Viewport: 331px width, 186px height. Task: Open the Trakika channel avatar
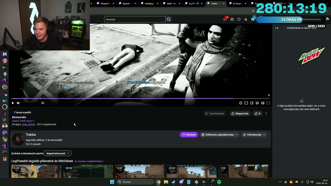18,139
